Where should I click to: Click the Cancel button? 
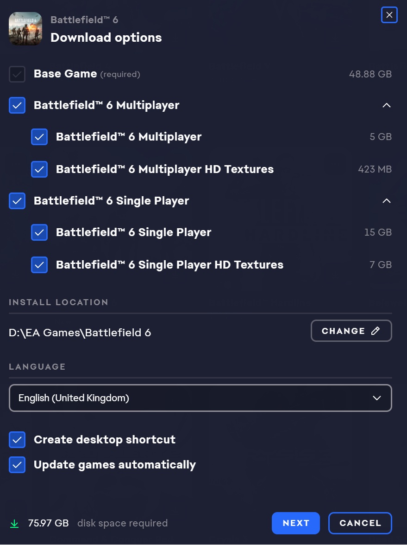coord(360,523)
